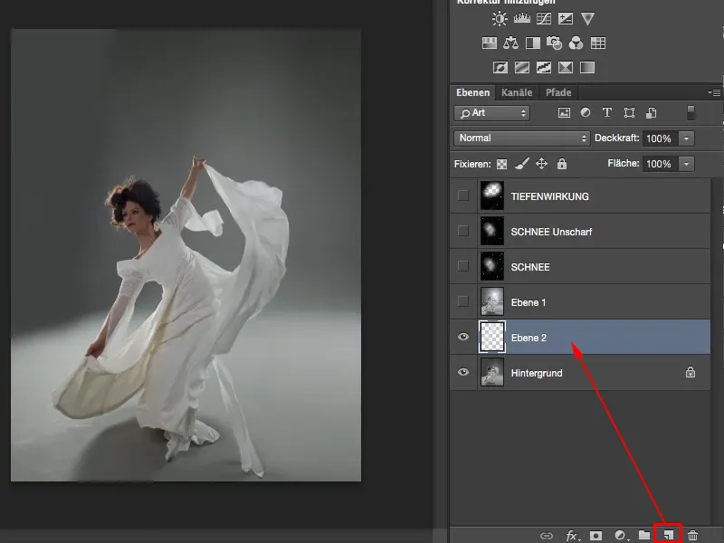Open the Art layer filter dropdown

tap(492, 113)
